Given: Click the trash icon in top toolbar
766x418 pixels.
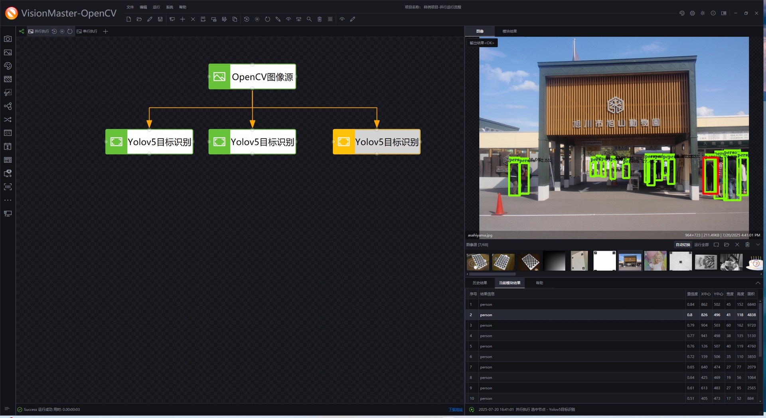Looking at the screenshot, I should pyautogui.click(x=320, y=19).
